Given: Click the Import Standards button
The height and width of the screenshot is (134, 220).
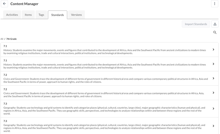Looking at the screenshot, I should [x=196, y=24].
